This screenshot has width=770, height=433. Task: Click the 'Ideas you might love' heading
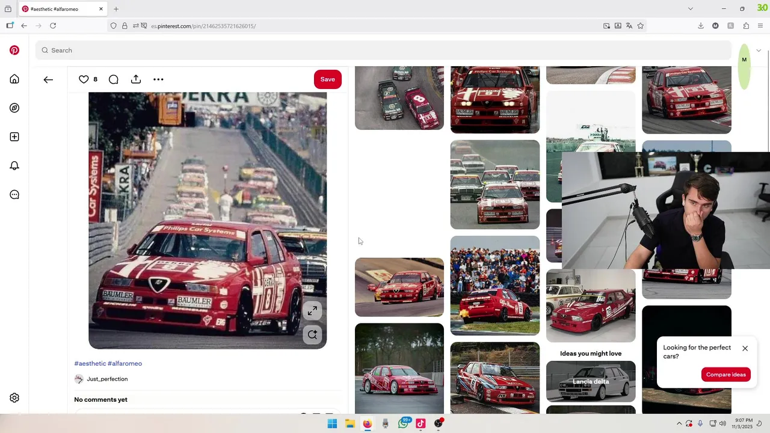tap(591, 354)
